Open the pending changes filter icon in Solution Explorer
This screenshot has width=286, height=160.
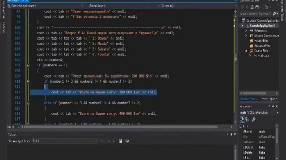(257, 7)
